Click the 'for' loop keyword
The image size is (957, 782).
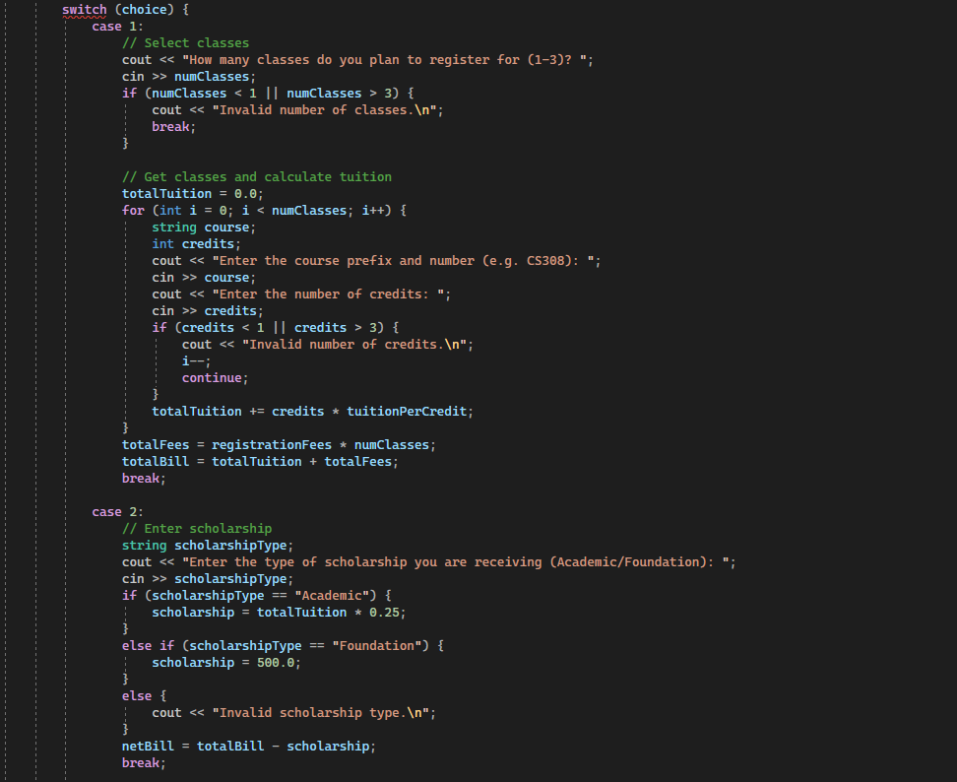[x=132, y=210]
